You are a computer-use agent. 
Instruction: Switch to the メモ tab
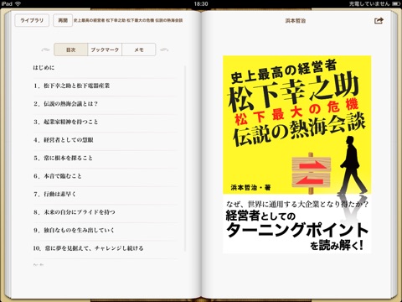click(139, 49)
